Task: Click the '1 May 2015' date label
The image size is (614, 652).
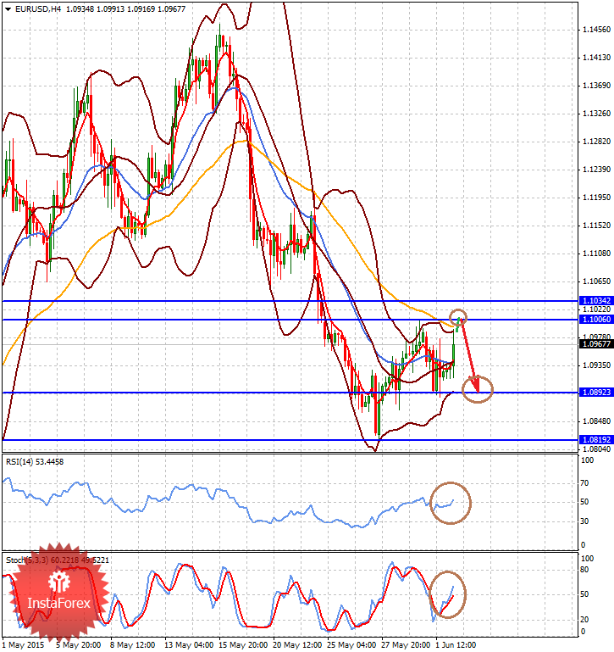Action: 23,644
